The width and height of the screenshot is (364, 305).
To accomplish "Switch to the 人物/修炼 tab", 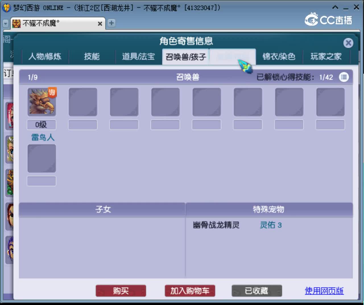I will (x=45, y=56).
